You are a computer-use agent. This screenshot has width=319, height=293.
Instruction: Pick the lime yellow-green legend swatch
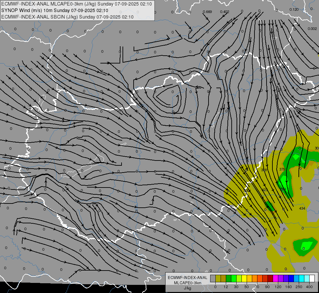pos(239,278)
